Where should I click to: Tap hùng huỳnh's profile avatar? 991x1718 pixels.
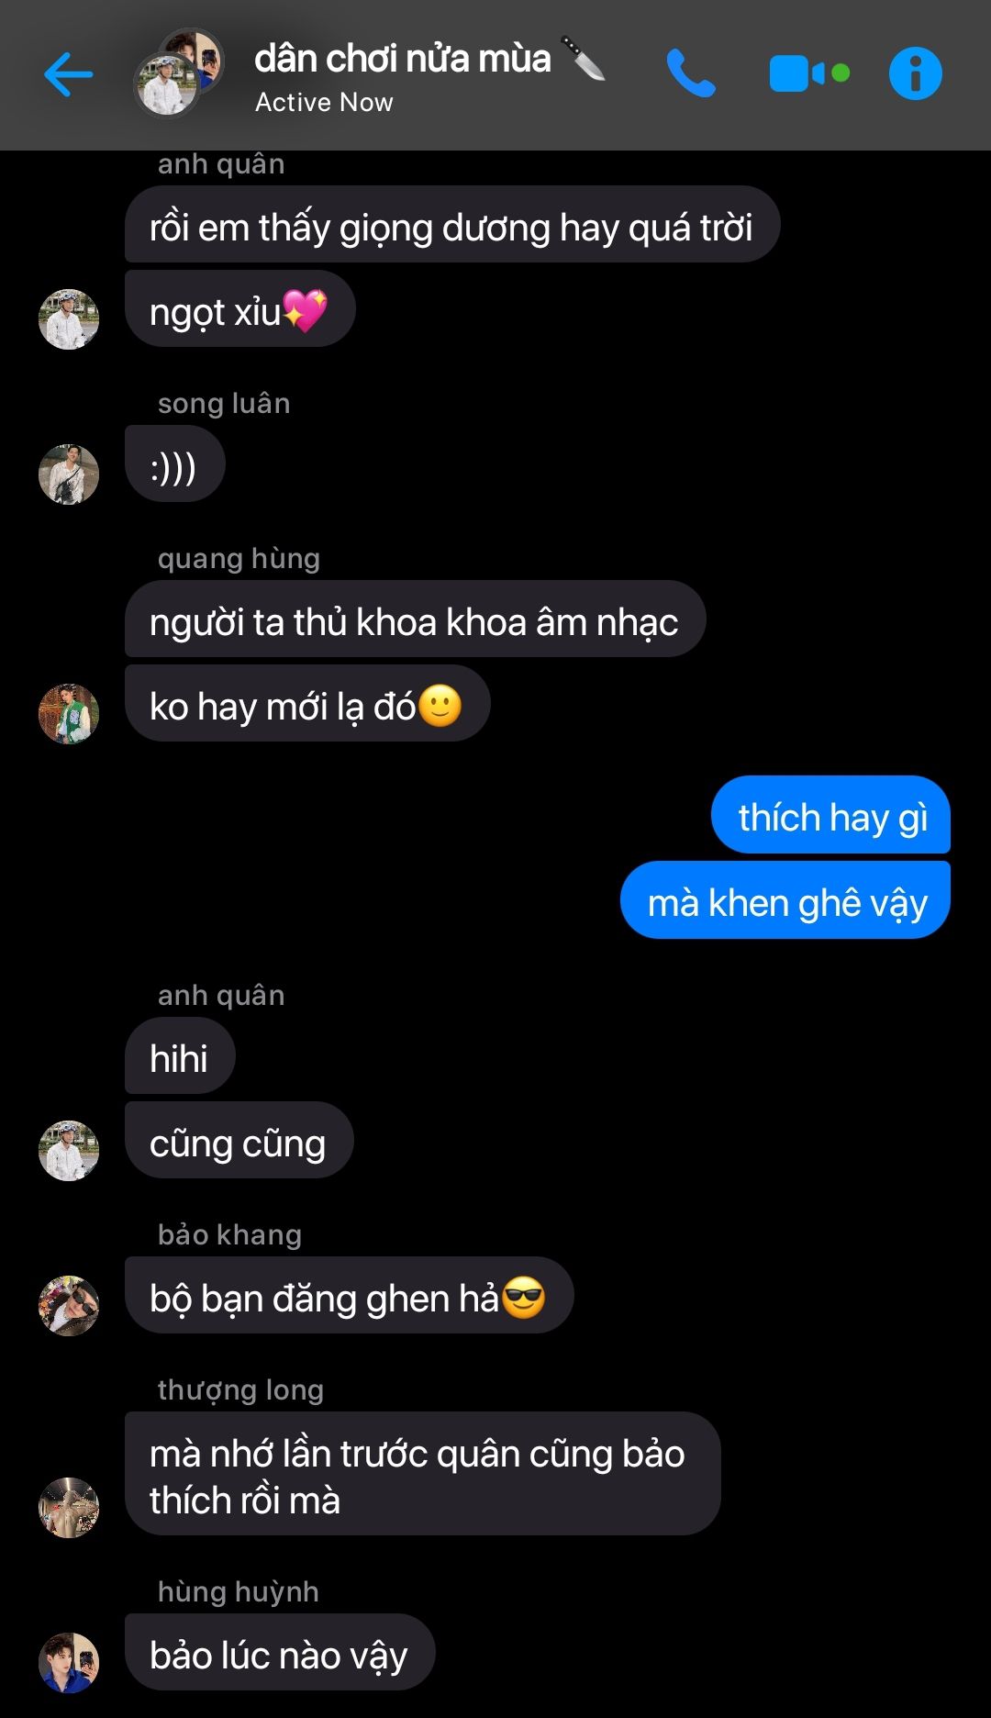(69, 1662)
